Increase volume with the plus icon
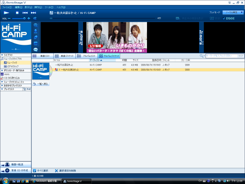Screen dimensions: 245x184 [29, 18]
